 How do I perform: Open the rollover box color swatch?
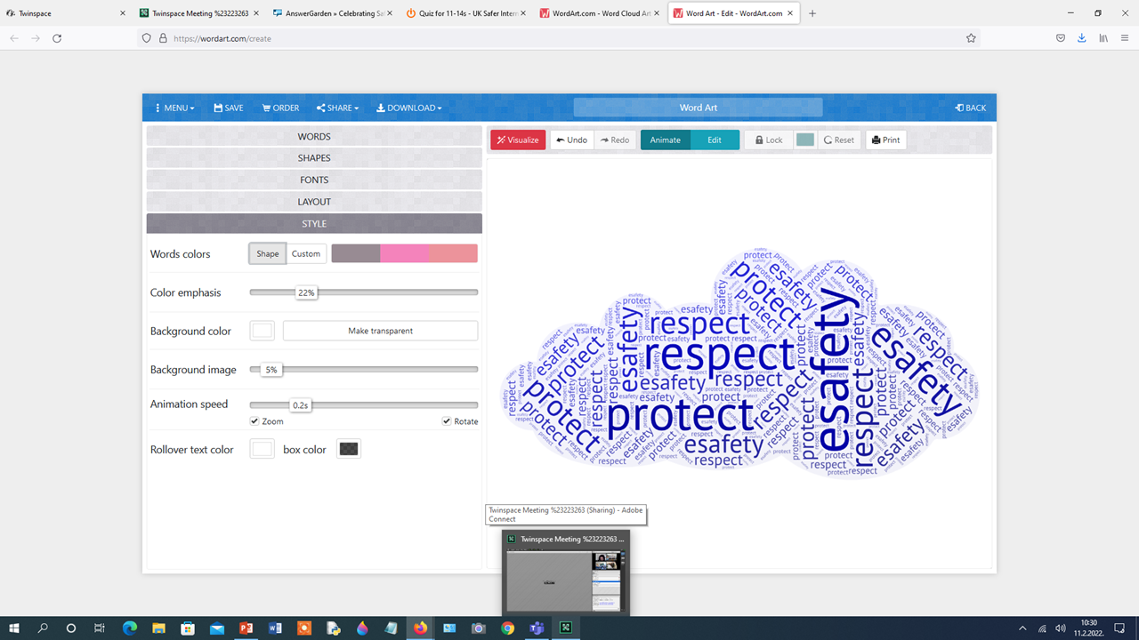(x=349, y=449)
